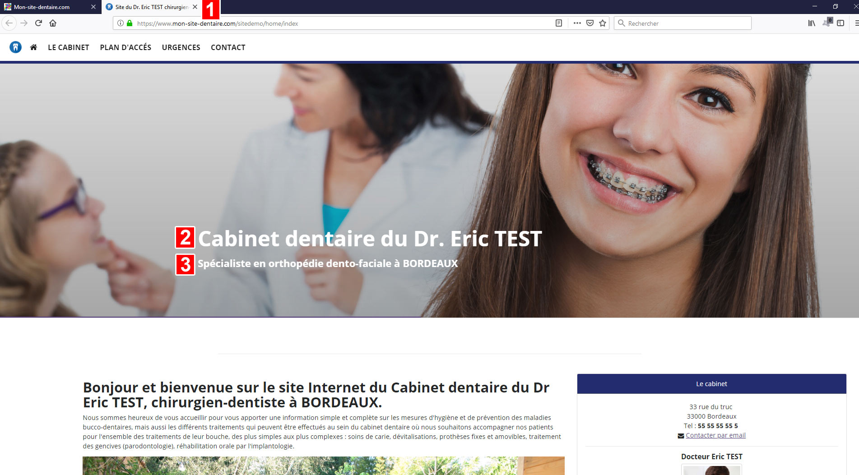Save page to Pocket icon
This screenshot has height=475, width=859.
(590, 23)
